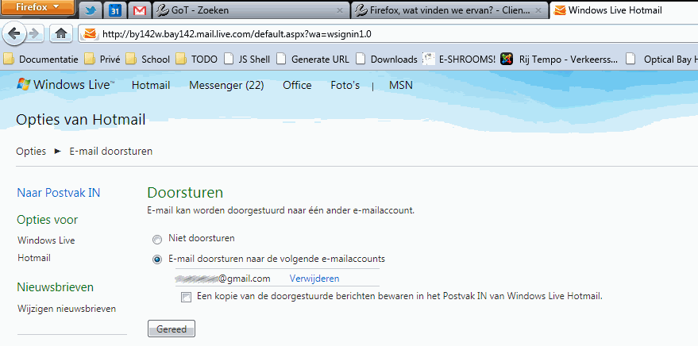
Task: Open the Twitter pinned tab
Action: pos(91,10)
